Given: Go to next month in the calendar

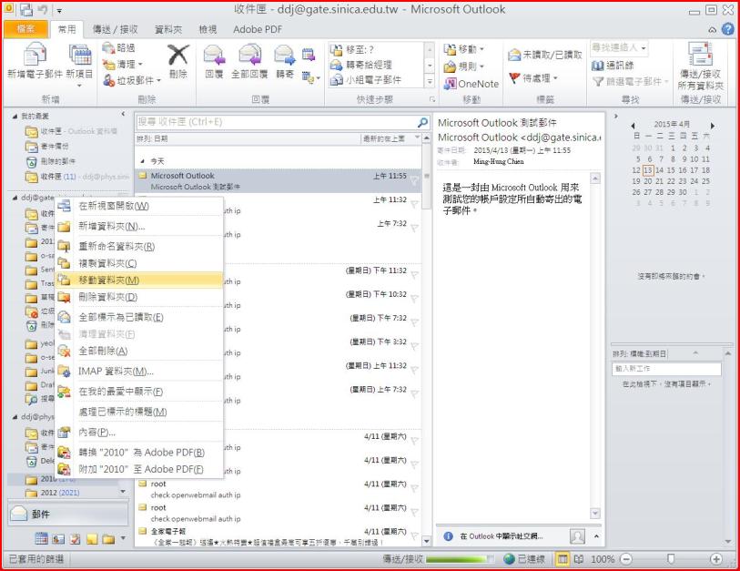Looking at the screenshot, I should tap(712, 125).
